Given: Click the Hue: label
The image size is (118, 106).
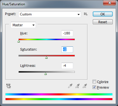Looking at the screenshot, I should tap(24, 33).
